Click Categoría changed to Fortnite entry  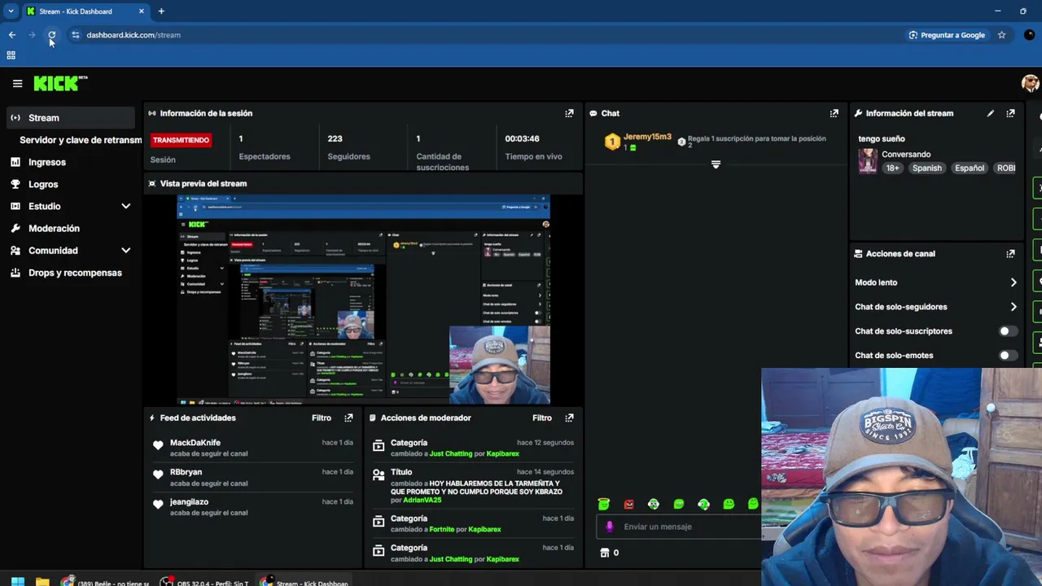coord(472,524)
